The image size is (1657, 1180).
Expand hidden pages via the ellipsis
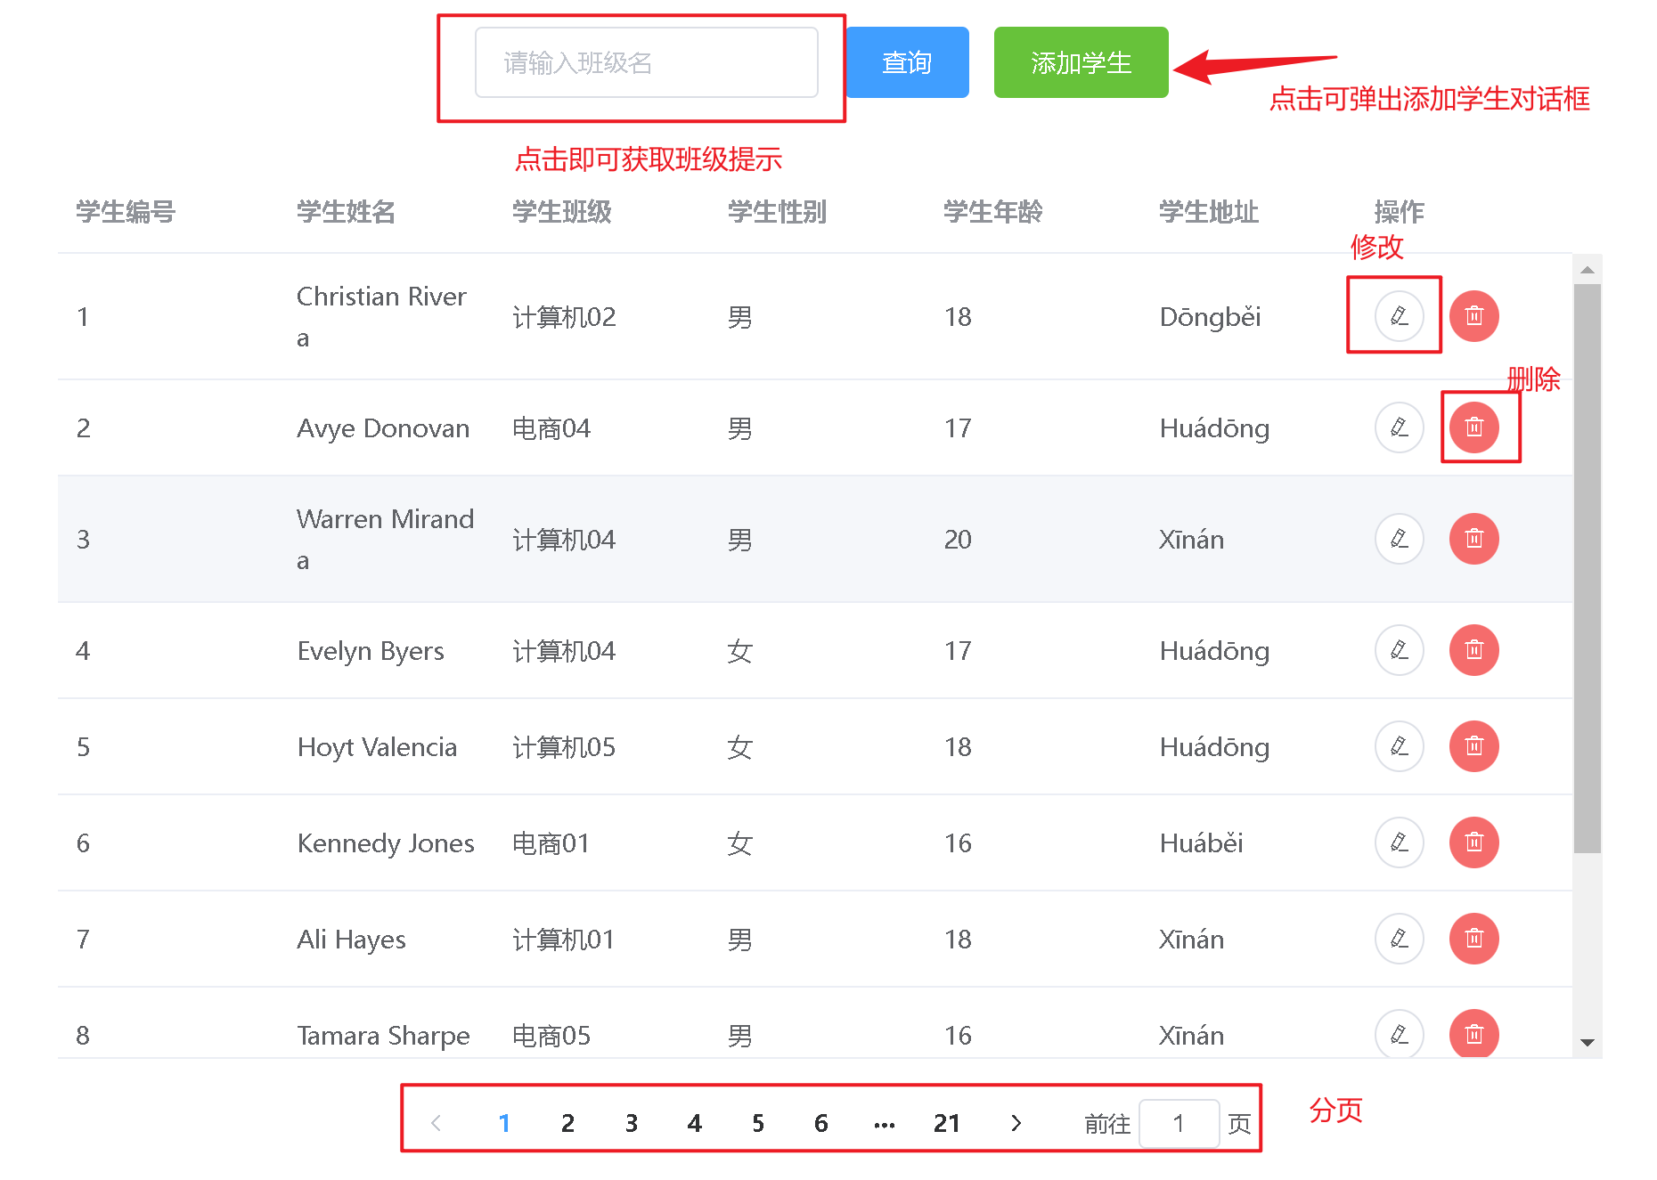coord(884,1124)
